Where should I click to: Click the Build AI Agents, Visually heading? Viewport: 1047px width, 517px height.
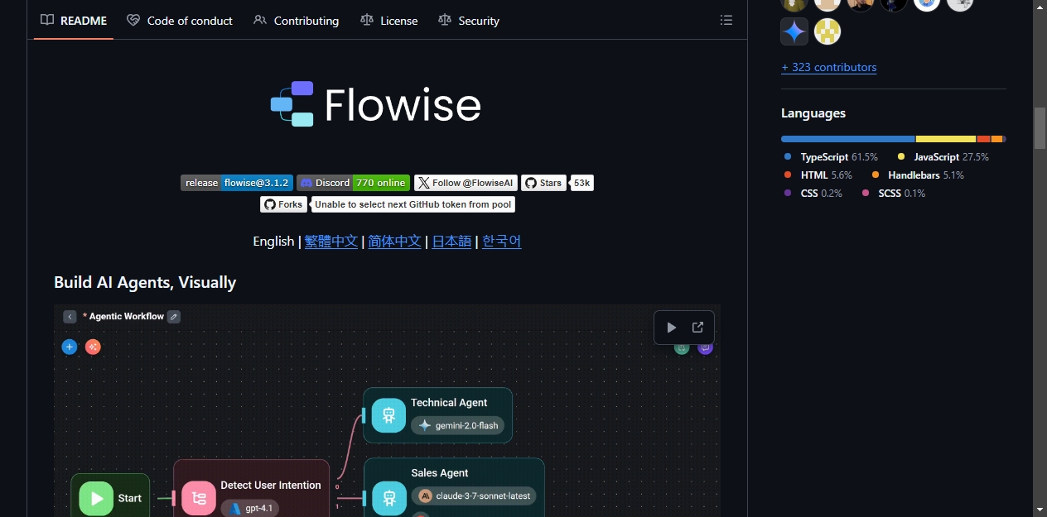(x=145, y=282)
